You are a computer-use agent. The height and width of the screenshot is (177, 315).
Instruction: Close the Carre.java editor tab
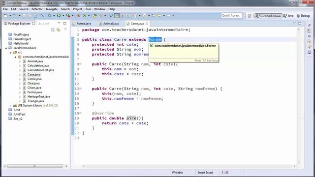[x=147, y=24]
